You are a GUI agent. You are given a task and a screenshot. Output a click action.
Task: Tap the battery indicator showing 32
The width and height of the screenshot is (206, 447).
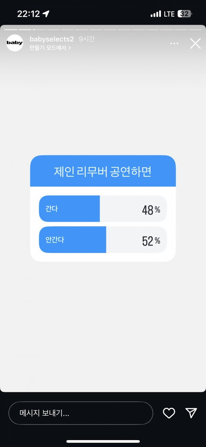coord(185,14)
